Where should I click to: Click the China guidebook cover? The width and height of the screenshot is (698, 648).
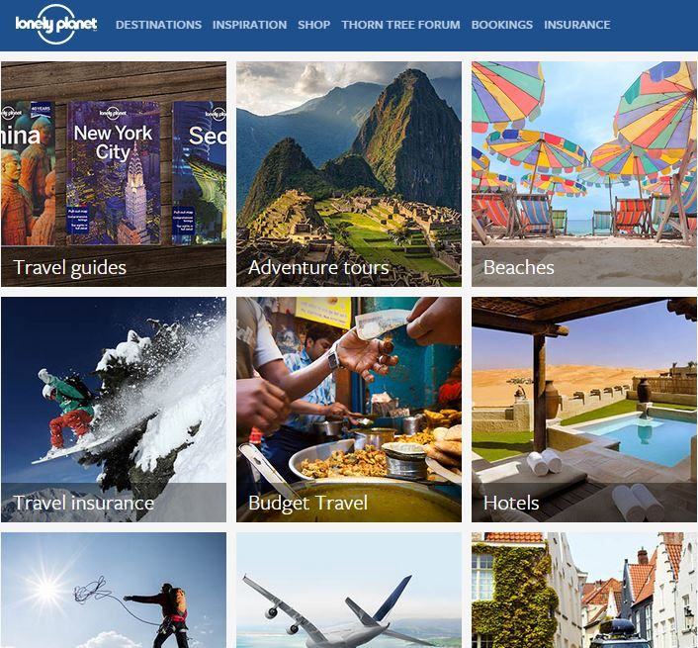tap(28, 173)
